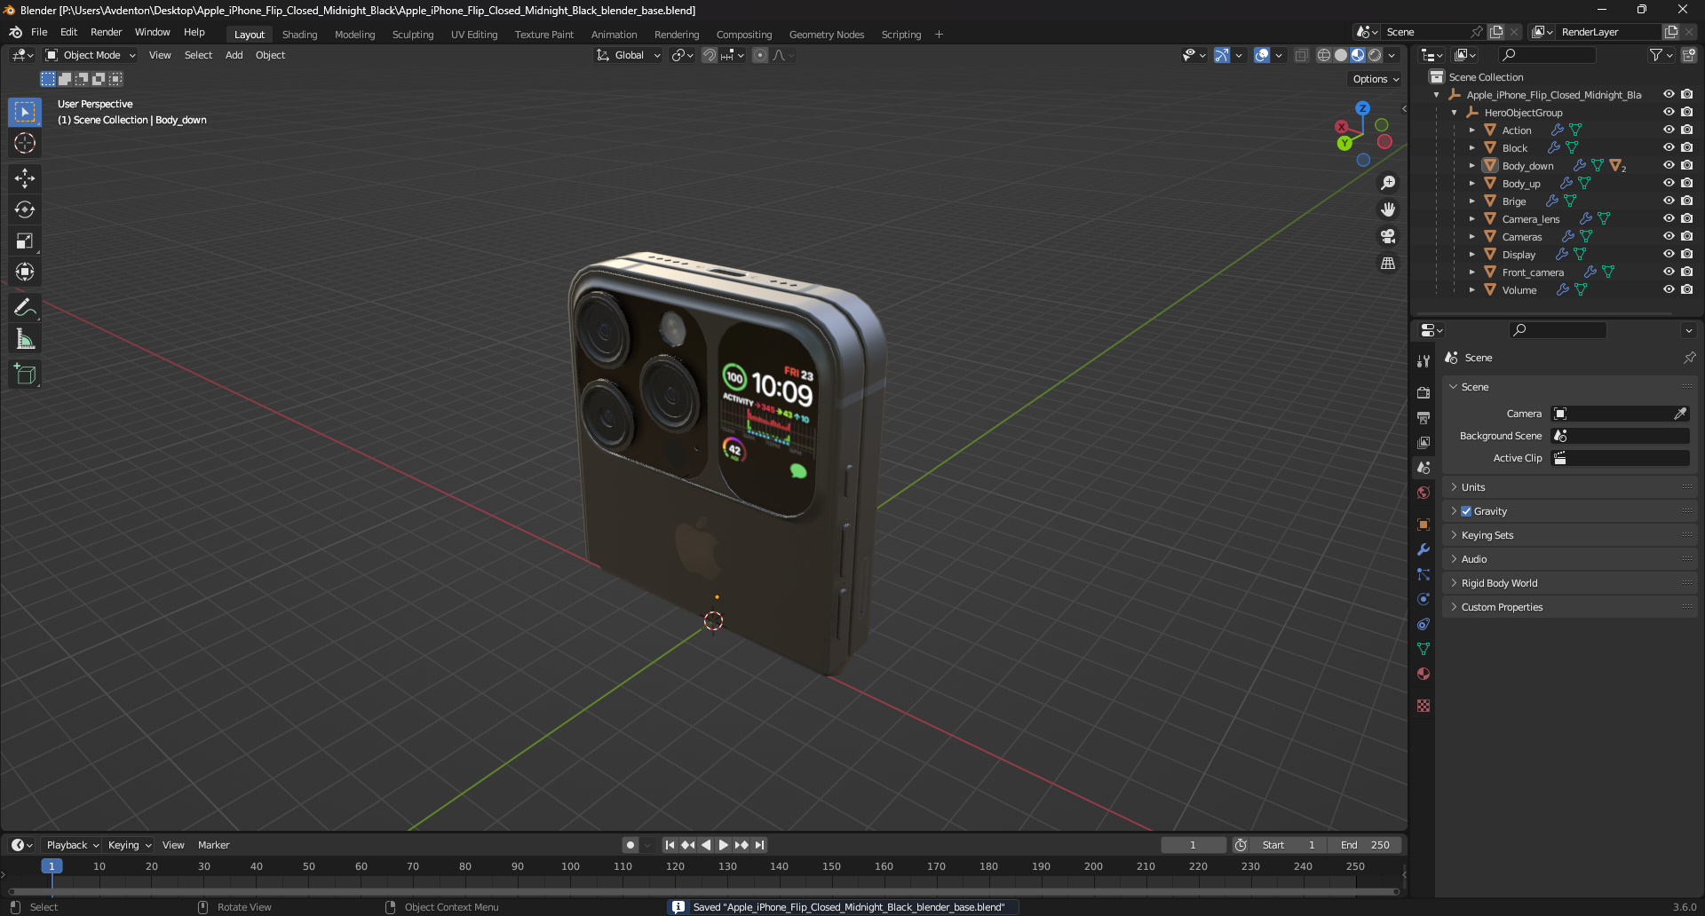The height and width of the screenshot is (916, 1705).
Task: Open the Playback dropdown in timeline
Action: [x=72, y=845]
